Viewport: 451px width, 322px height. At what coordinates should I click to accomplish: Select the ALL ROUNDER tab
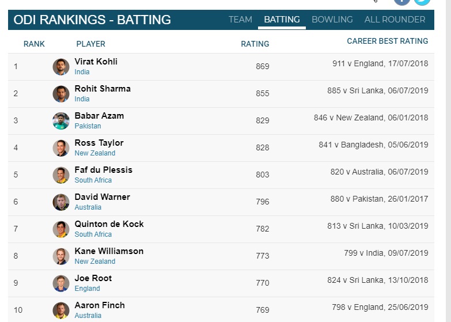point(395,20)
